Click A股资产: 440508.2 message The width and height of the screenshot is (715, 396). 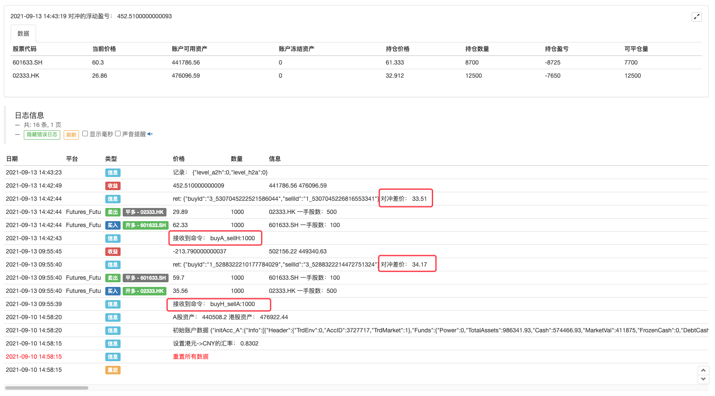click(231, 317)
